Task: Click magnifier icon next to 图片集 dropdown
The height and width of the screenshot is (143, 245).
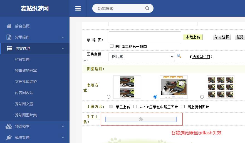Action: (x=179, y=56)
